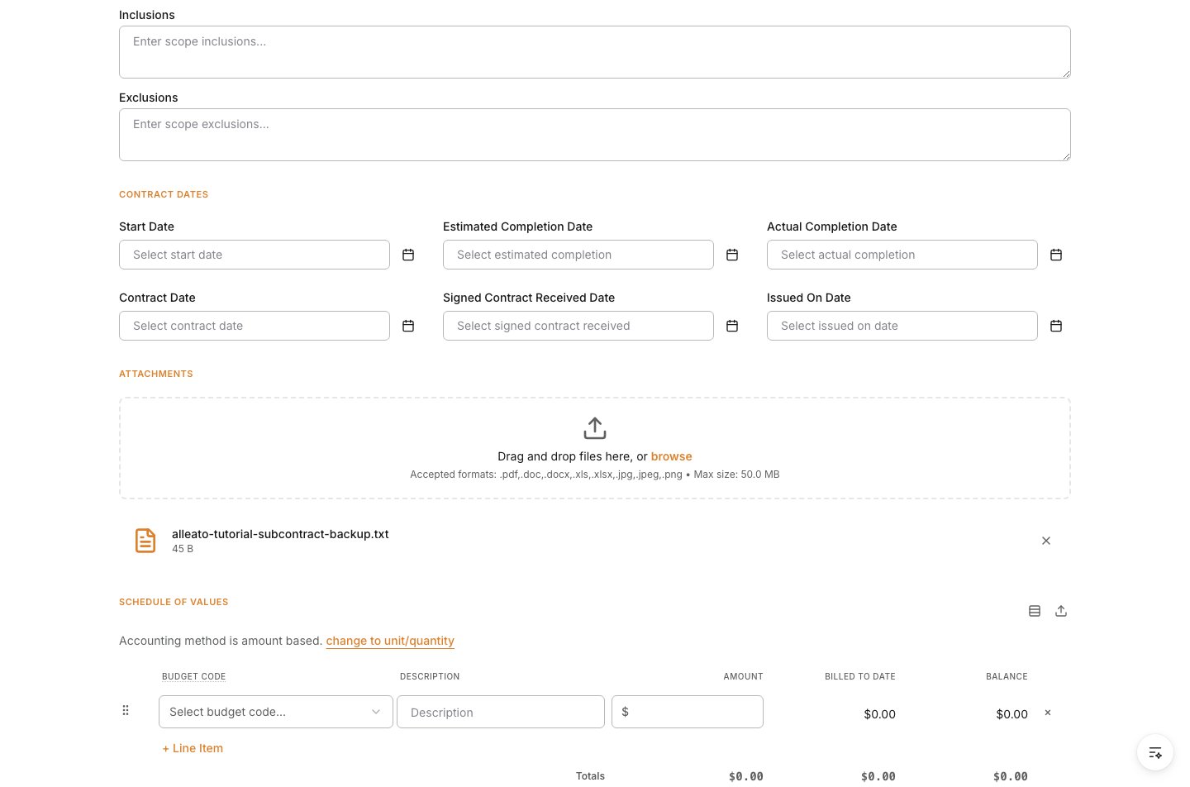
Task: Open calendar picker for Actual Completion Date
Action: click(x=1056, y=255)
